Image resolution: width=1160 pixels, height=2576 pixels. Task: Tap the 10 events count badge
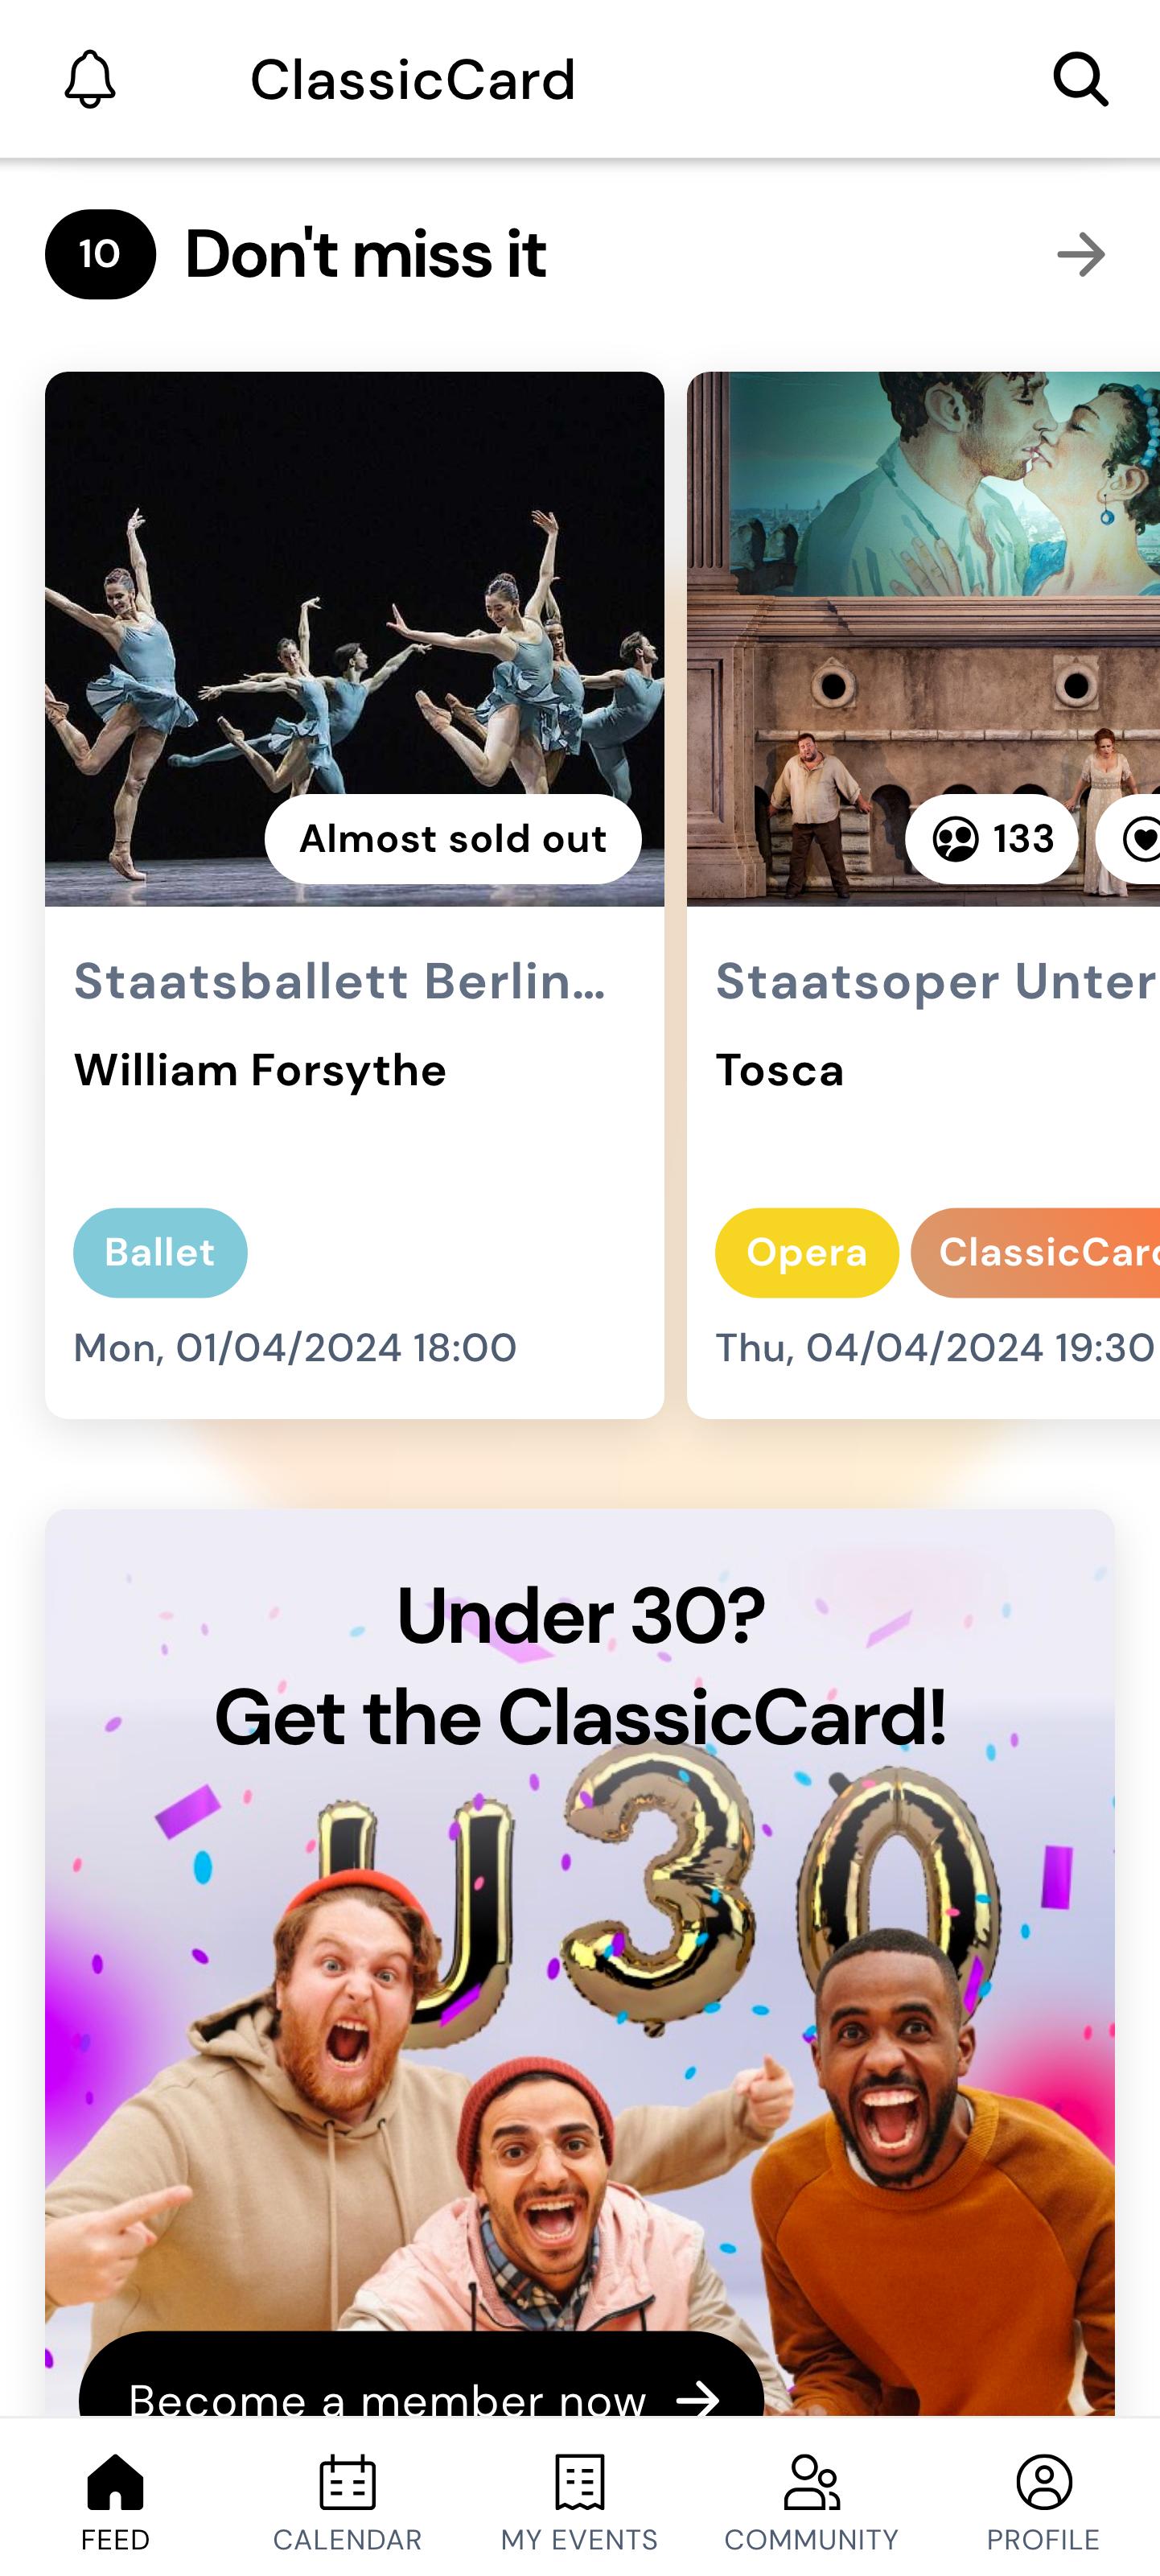[x=100, y=254]
